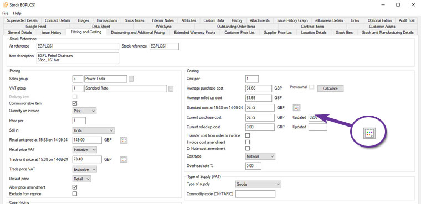Viewport: 421px width, 204px height.
Task: Switch to the General Details tab
Action: pyautogui.click(x=19, y=33)
